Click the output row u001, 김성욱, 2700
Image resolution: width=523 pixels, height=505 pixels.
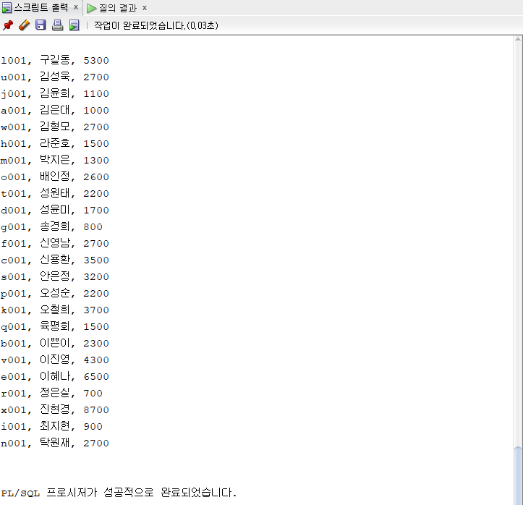[x=55, y=77]
